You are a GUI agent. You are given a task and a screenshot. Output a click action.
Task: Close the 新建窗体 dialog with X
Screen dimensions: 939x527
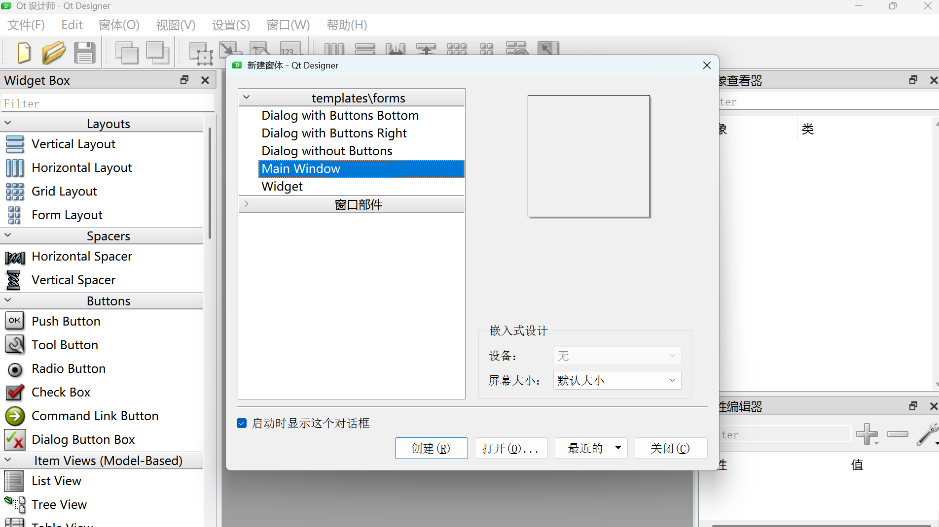pos(707,66)
